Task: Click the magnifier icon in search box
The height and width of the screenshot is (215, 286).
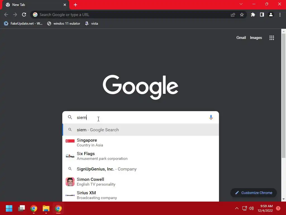Action: 70,117
